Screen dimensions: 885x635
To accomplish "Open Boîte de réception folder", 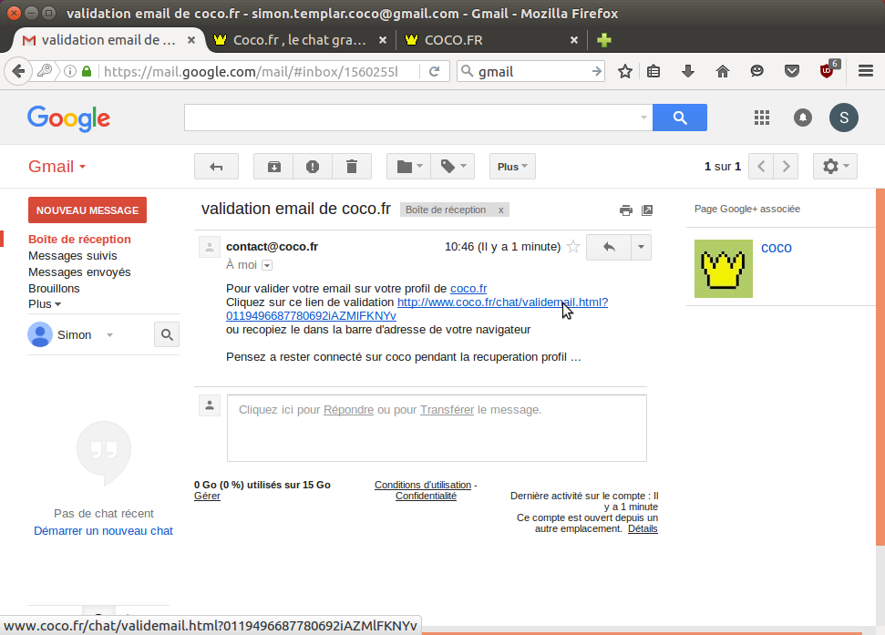I will (x=79, y=239).
